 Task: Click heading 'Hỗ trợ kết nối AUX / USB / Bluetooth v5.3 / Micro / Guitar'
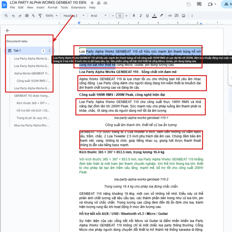[123, 214]
